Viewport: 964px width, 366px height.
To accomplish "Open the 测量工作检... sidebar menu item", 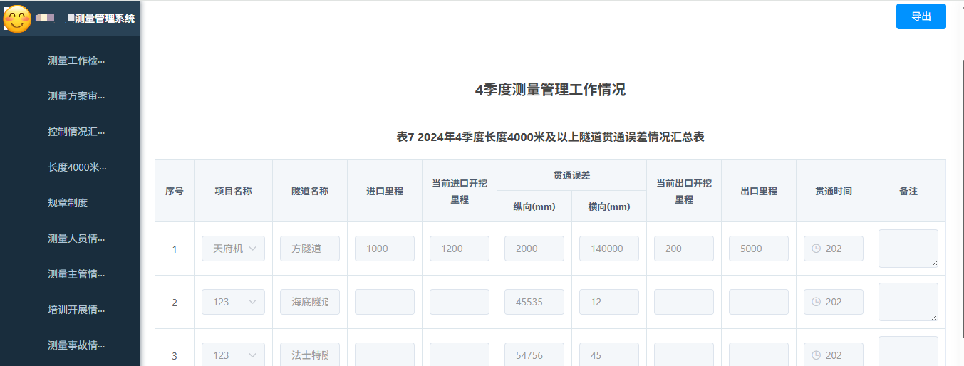I will [76, 61].
